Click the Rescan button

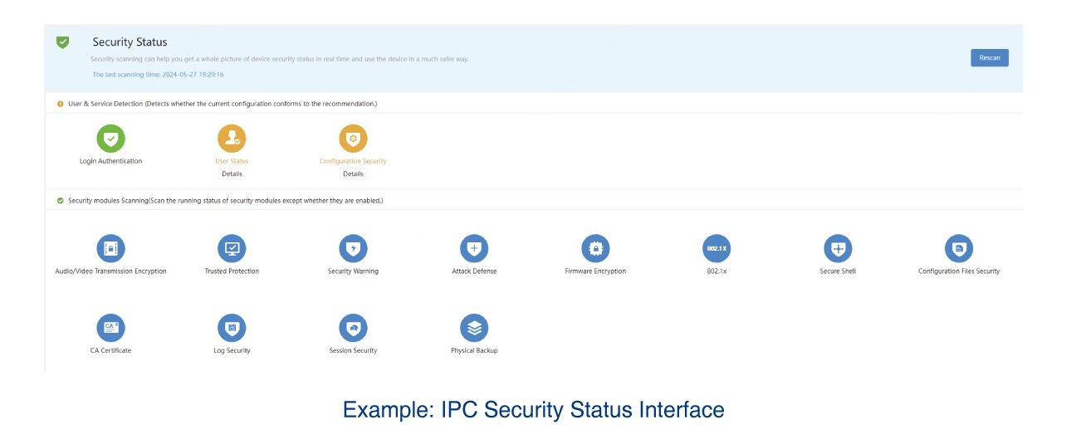pyautogui.click(x=989, y=57)
